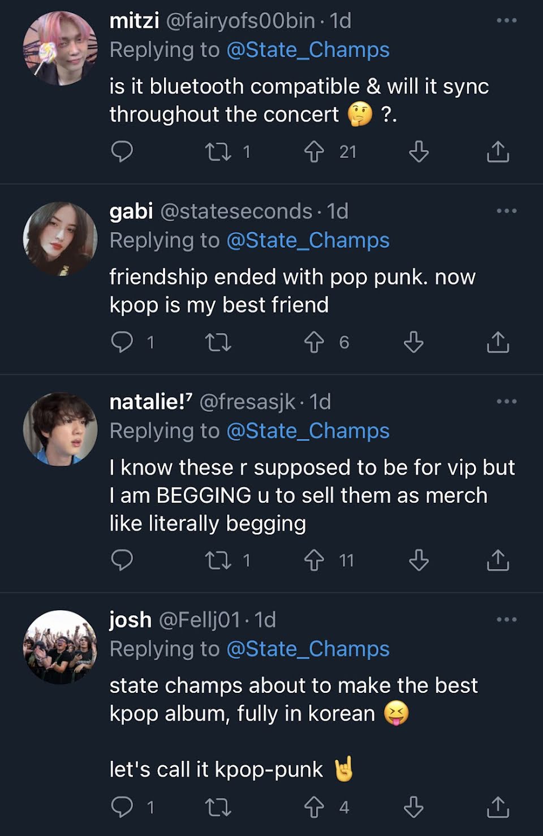
Task: View natalie's profile picture
Action: [x=60, y=429]
